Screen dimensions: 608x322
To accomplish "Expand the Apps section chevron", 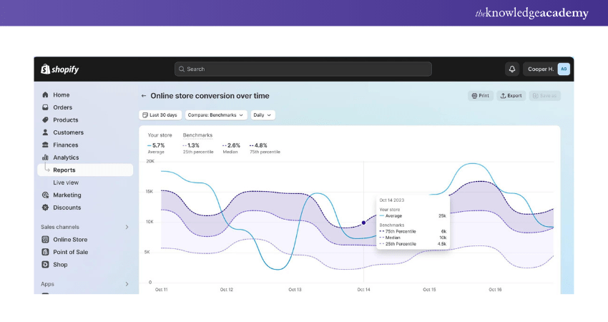I will pos(127,284).
